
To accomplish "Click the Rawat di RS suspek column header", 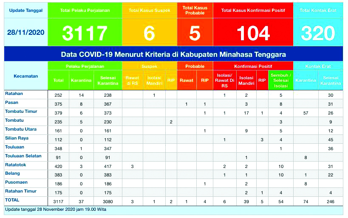I will pos(132,80).
